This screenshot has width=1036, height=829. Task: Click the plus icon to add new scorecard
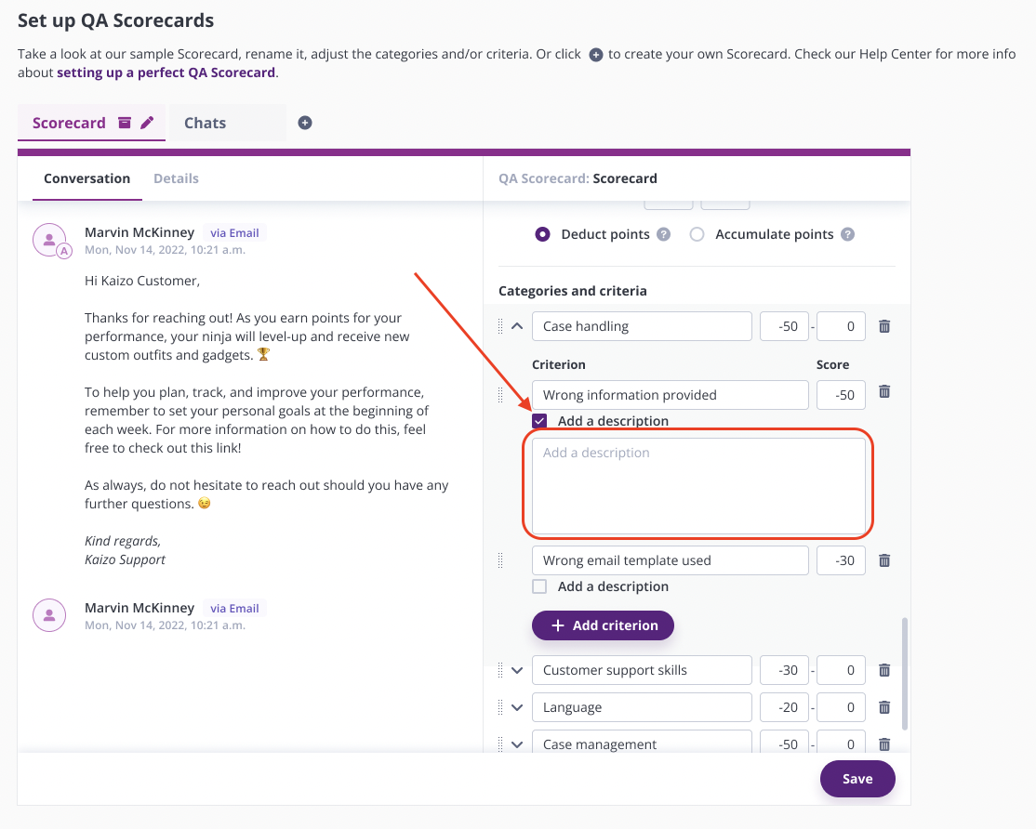(x=305, y=123)
